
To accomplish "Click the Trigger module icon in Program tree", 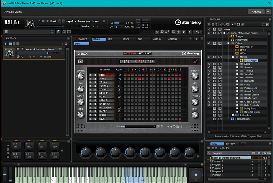I will (x=233, y=36).
